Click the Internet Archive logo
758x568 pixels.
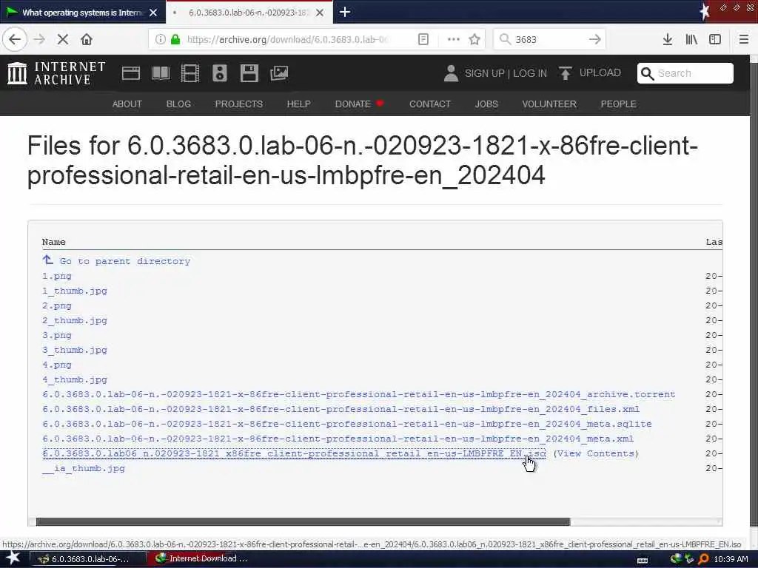pyautogui.click(x=56, y=73)
